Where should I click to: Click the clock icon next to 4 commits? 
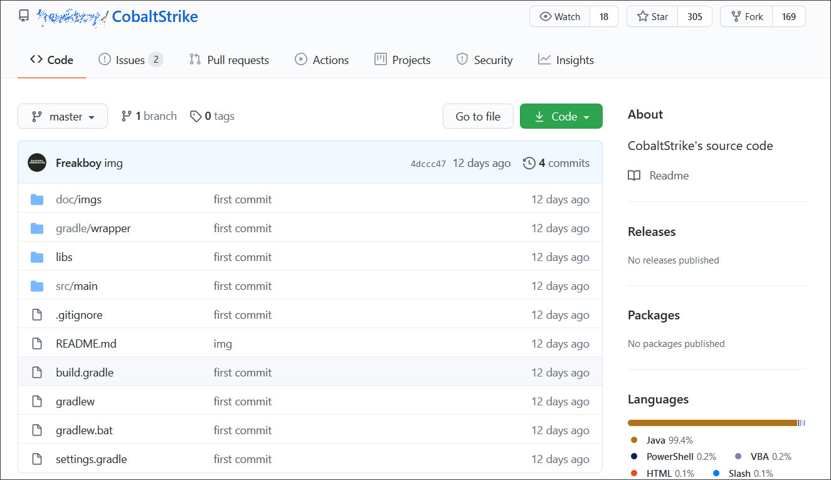click(529, 163)
